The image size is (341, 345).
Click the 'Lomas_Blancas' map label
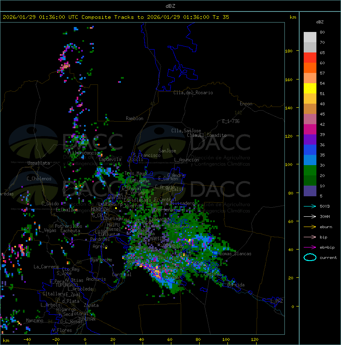pos(235,254)
